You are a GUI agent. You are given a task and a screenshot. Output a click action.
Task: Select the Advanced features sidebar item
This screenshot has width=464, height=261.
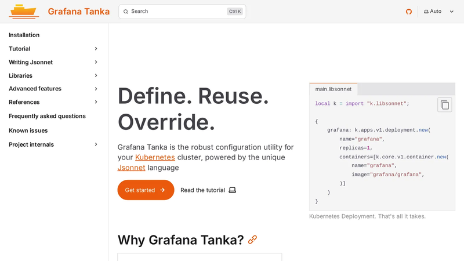[x=35, y=89]
